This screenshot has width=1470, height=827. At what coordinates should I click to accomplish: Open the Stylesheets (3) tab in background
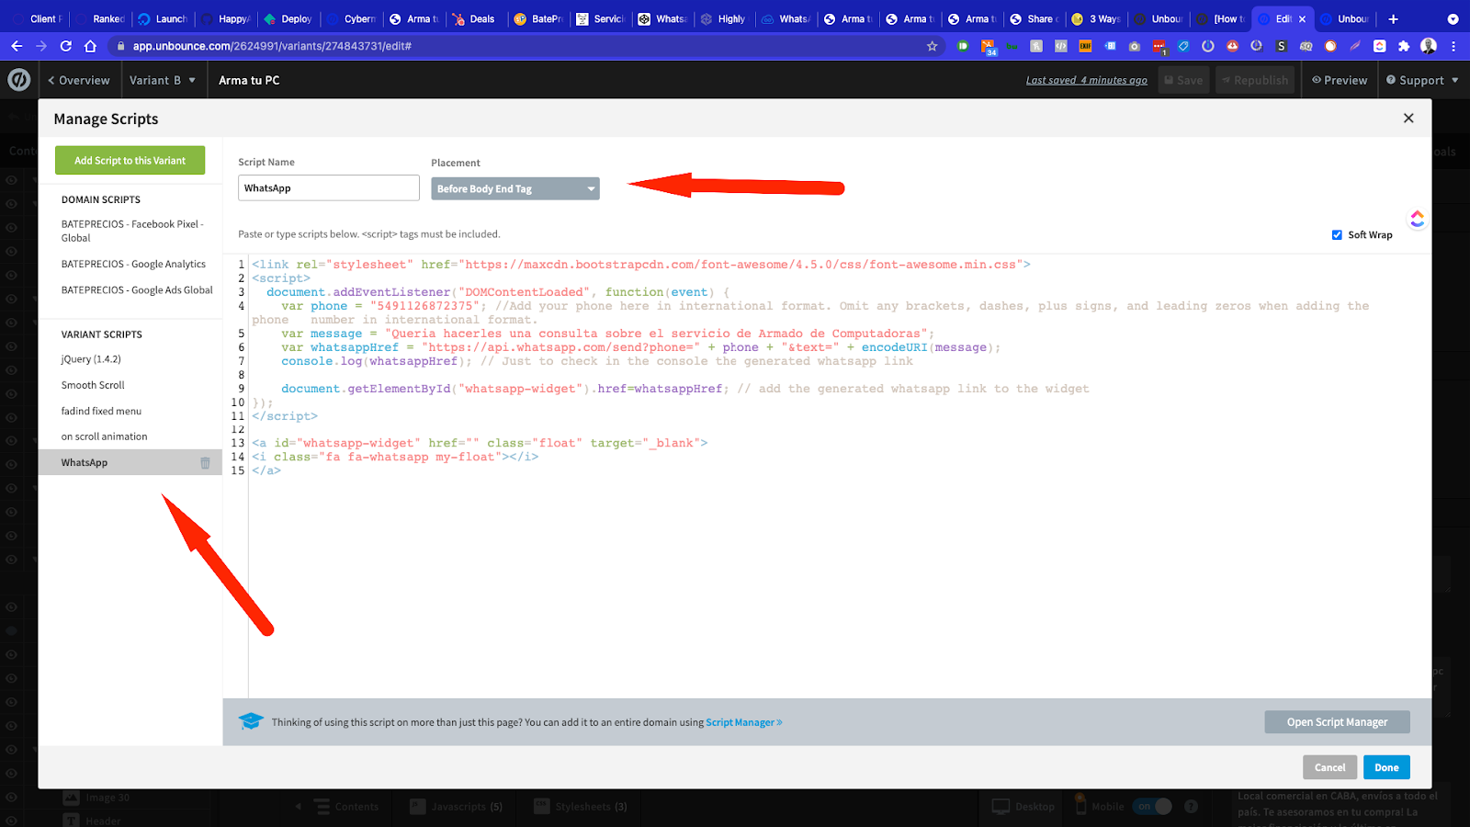click(581, 807)
